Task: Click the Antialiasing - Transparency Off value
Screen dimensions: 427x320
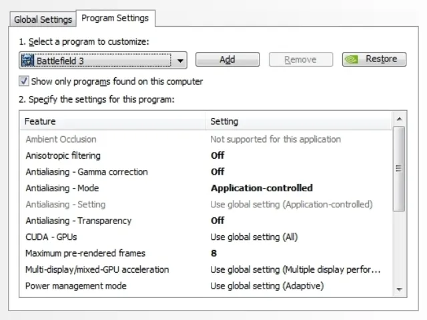Action: 218,221
